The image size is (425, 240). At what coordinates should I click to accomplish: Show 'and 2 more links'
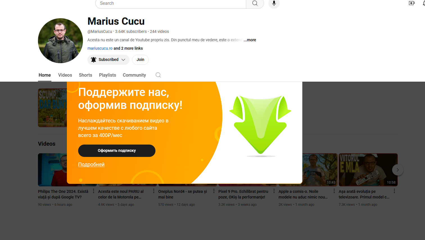128,48
